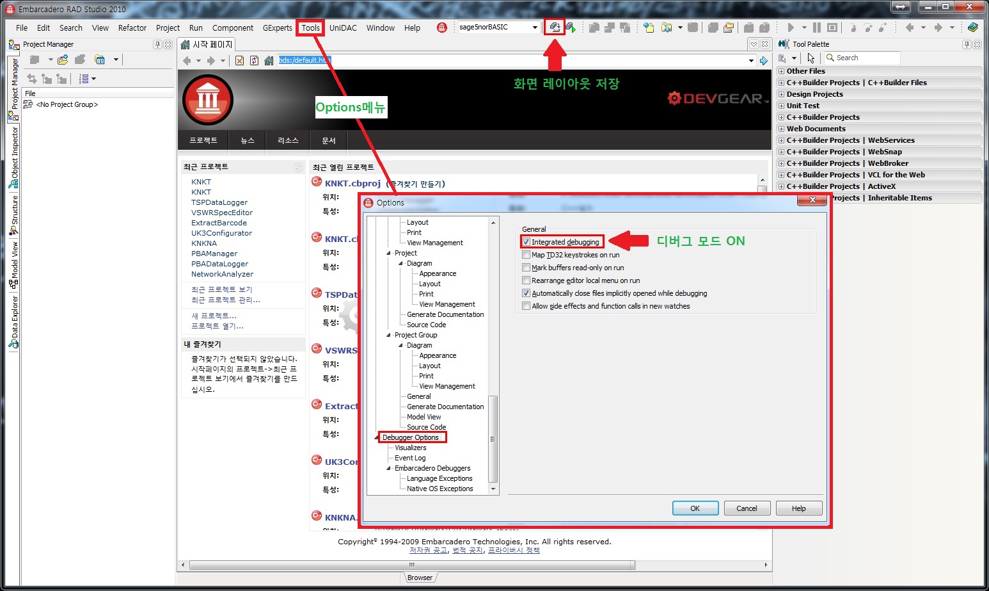This screenshot has height=591, width=989.
Task: Click the add existing project folder icon
Action: point(63,60)
